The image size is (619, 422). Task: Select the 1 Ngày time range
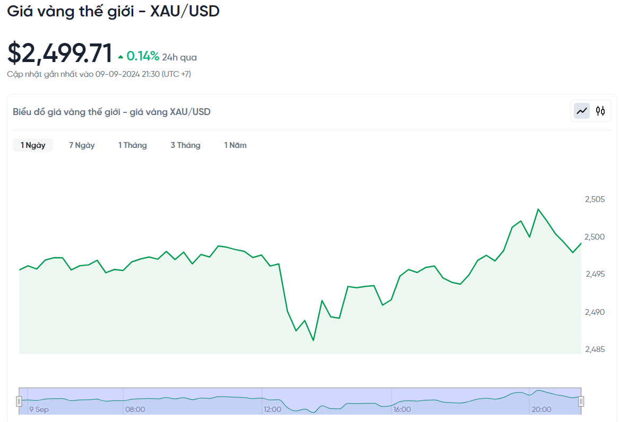33,145
